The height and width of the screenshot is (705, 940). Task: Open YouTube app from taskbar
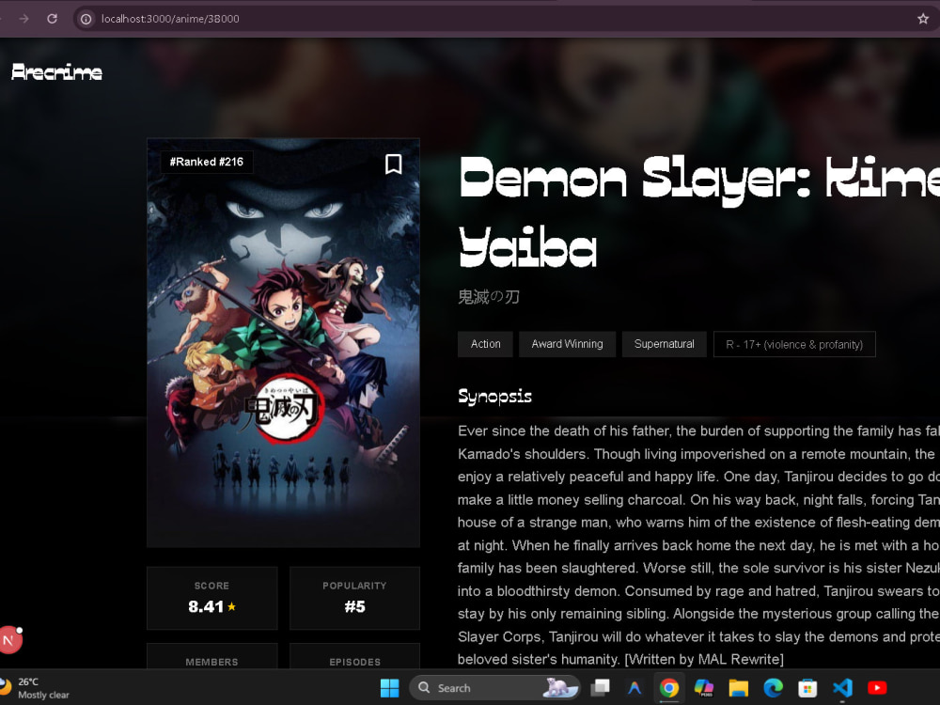click(x=877, y=688)
